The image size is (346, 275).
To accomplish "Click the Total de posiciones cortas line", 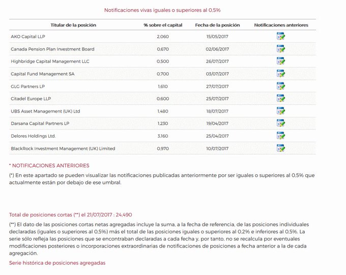I will (70, 215).
